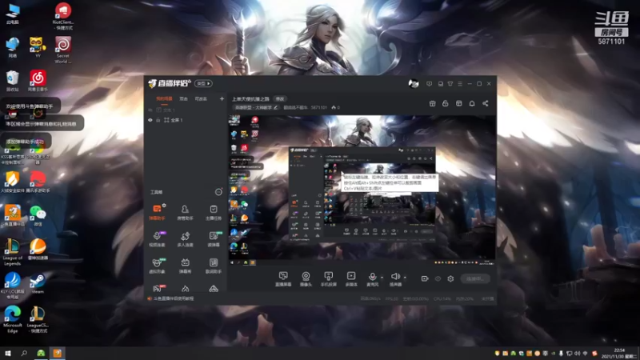
Task: Open taskbar search magnifier
Action: 24,353
